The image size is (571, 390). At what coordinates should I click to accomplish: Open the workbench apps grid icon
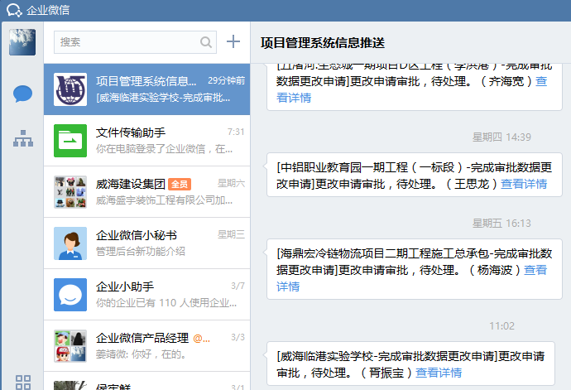pos(23,383)
